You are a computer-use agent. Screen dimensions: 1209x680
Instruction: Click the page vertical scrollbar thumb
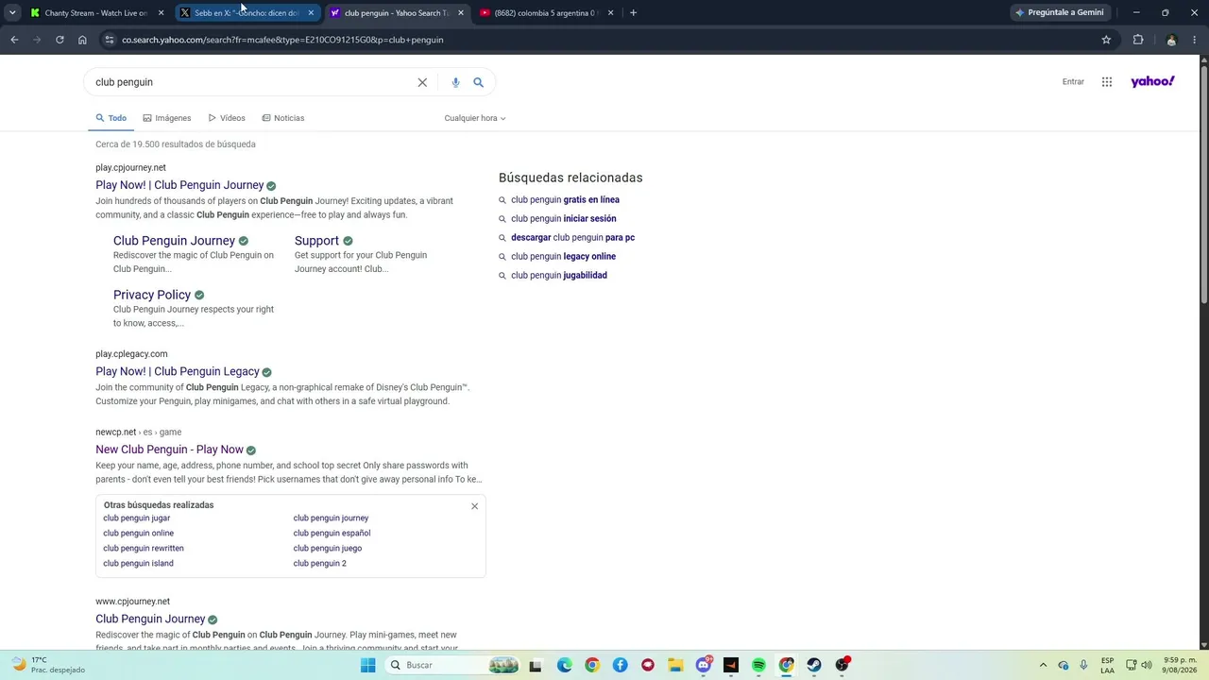pos(1203,184)
